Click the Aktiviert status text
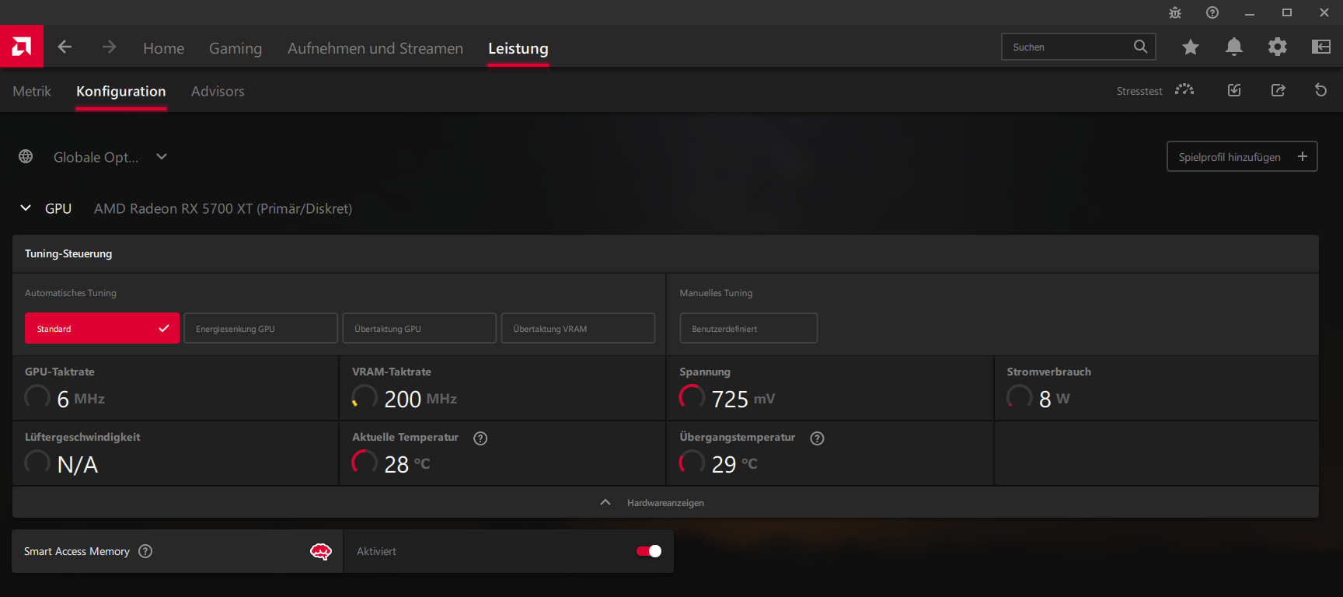1343x597 pixels. pyautogui.click(x=376, y=551)
